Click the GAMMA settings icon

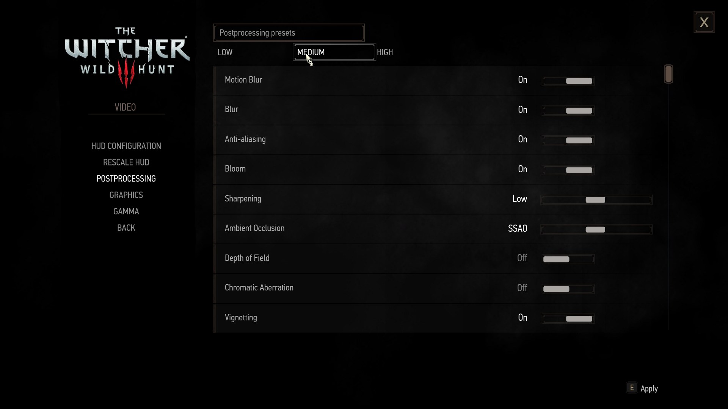click(126, 211)
